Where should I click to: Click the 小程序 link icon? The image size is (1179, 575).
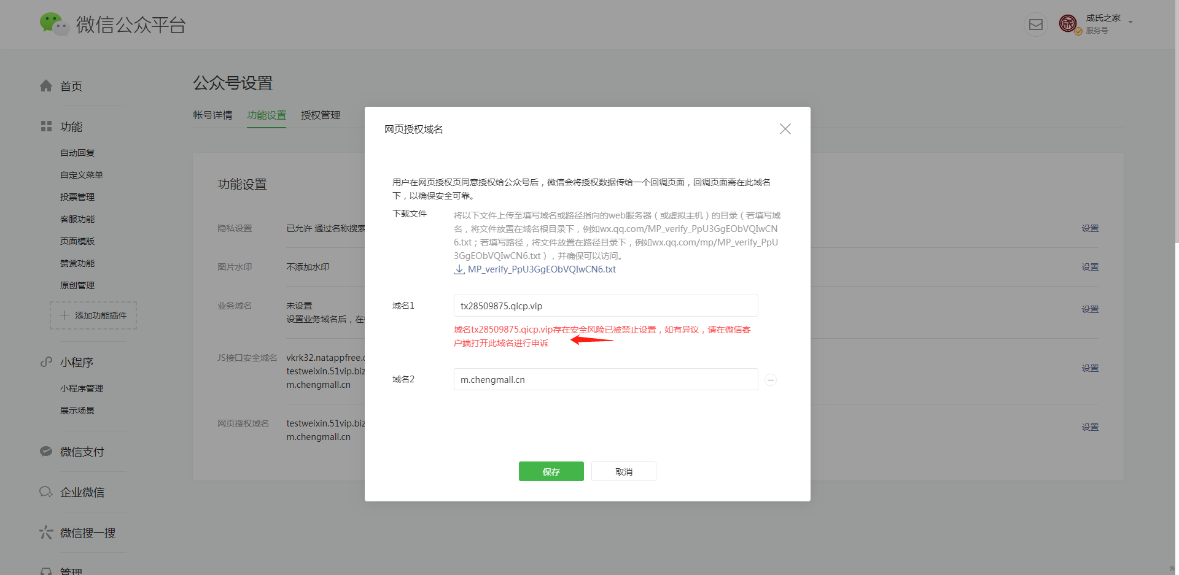(46, 362)
